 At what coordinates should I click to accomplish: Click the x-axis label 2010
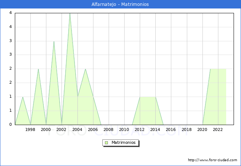[124, 129]
